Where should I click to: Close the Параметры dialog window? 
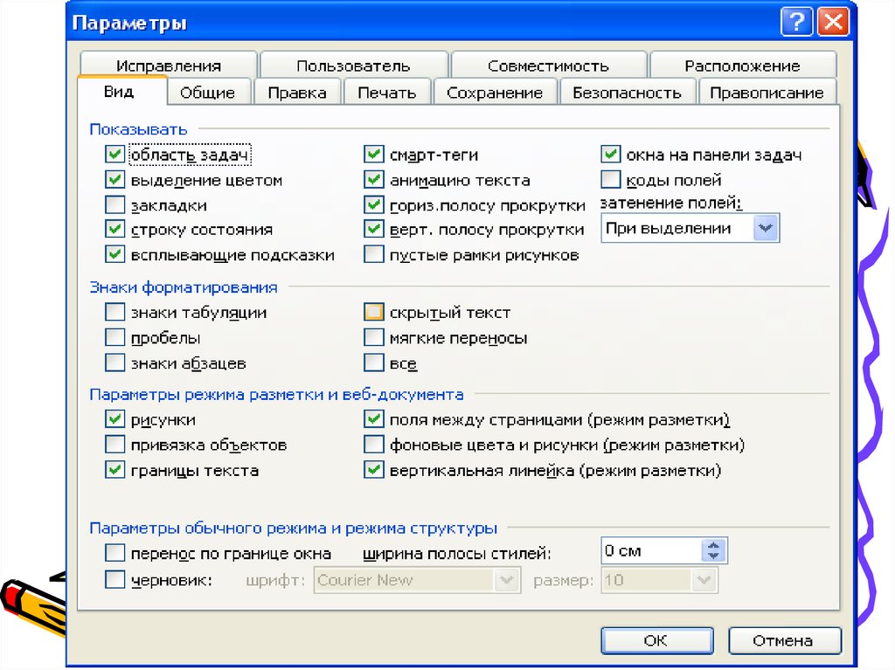[833, 22]
